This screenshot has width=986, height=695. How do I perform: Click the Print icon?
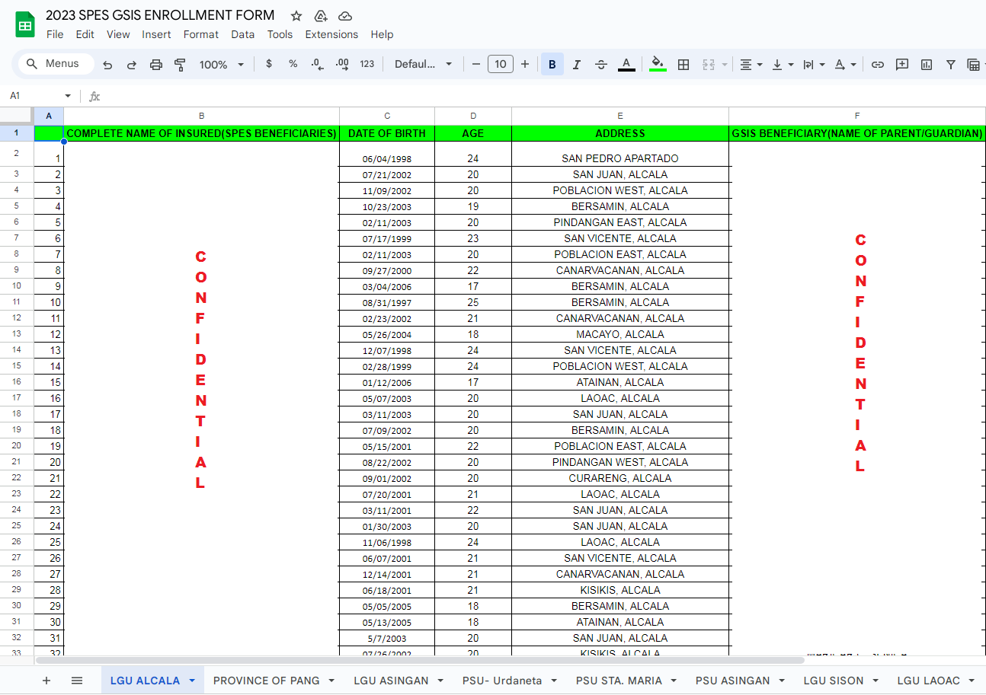156,65
